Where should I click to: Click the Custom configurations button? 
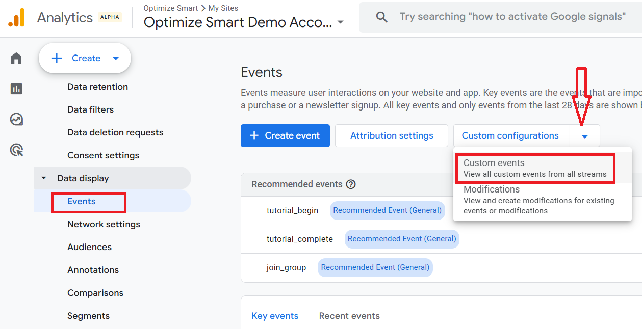coord(510,135)
